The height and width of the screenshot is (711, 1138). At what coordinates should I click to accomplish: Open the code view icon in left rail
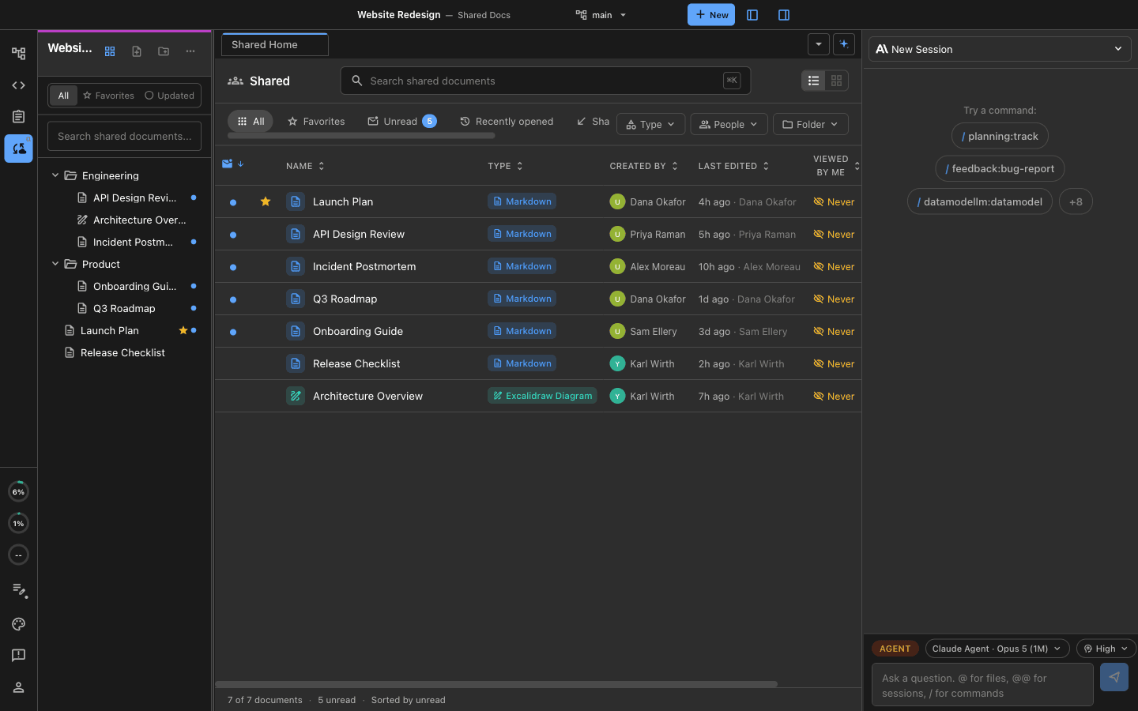click(x=18, y=85)
